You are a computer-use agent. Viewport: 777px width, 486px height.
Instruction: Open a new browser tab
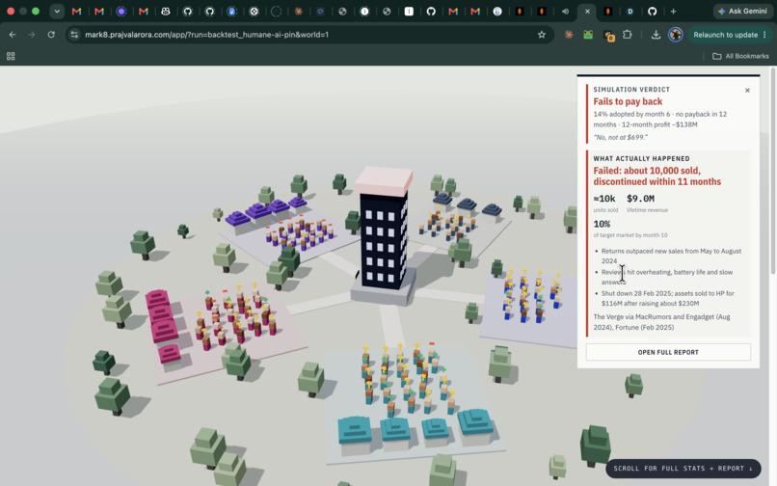673,12
